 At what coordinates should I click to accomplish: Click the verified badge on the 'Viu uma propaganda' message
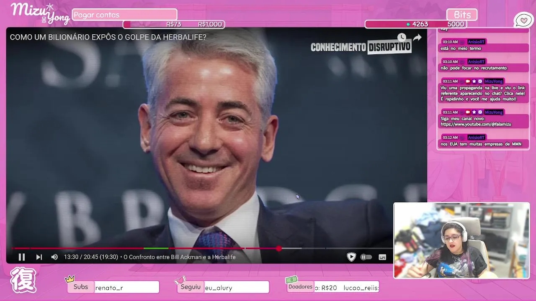tap(480, 81)
